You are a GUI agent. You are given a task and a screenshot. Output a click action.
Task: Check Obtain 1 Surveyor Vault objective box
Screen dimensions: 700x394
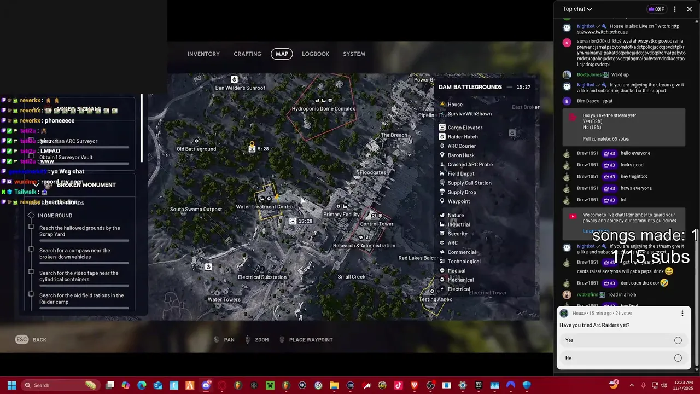click(x=31, y=156)
